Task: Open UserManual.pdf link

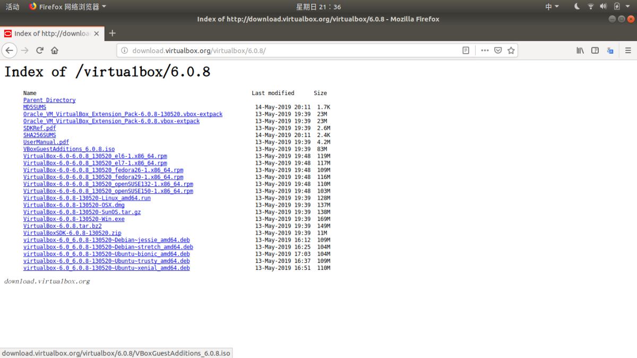Action: [x=46, y=142]
